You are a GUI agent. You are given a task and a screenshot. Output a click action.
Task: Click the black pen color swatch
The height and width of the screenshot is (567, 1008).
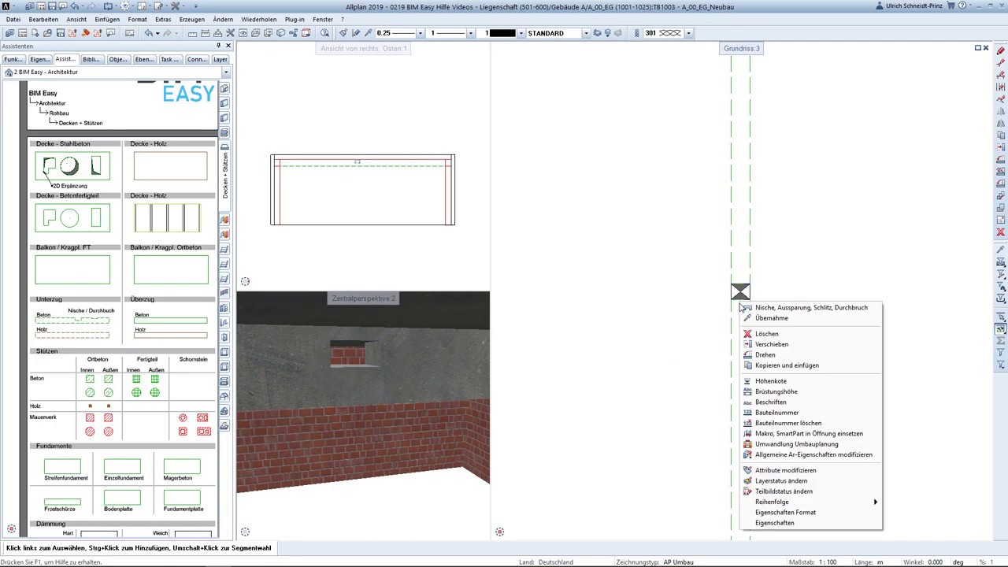coord(502,33)
